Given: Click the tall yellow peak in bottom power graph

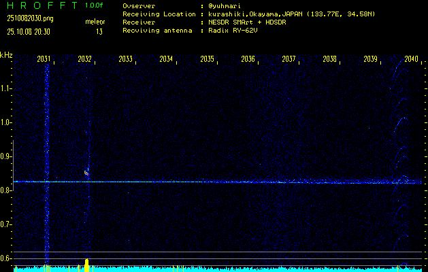Looking at the screenshot, I should (86, 265).
